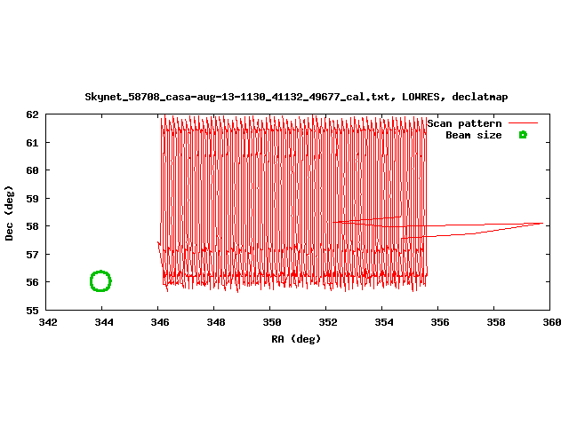
Task: Click the 352 tick label on RA axis
Action: 328,322
